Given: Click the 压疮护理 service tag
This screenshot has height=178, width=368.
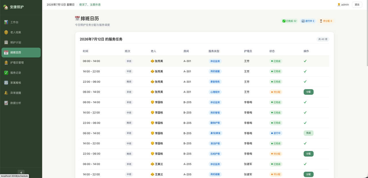Looking at the screenshot, I should pyautogui.click(x=215, y=154).
